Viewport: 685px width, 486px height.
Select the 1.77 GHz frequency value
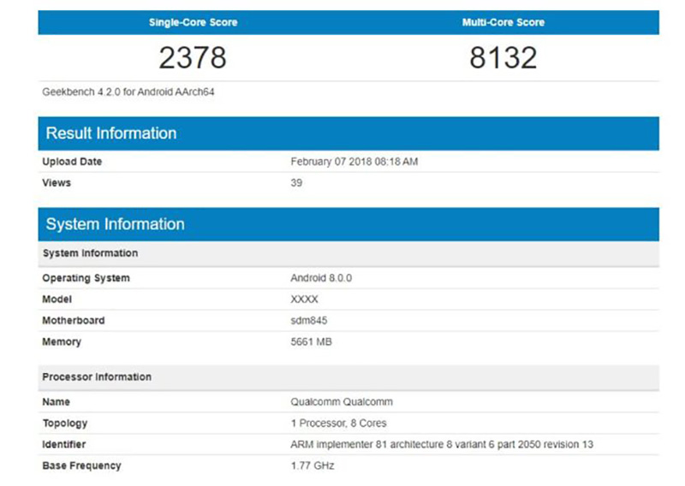point(313,465)
